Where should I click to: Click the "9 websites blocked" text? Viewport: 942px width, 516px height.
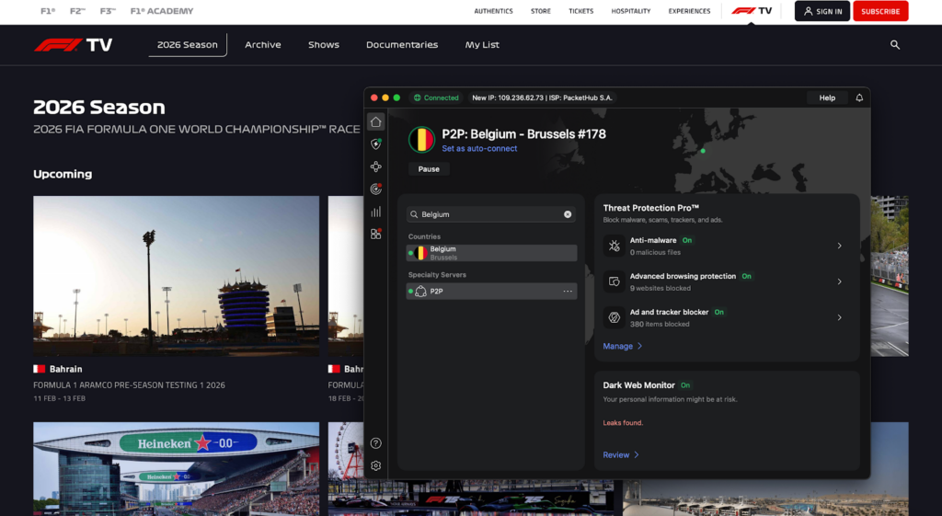click(661, 288)
